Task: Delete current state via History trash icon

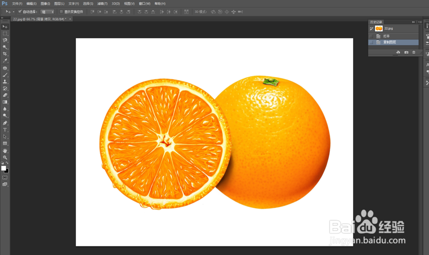Action: tap(414, 52)
